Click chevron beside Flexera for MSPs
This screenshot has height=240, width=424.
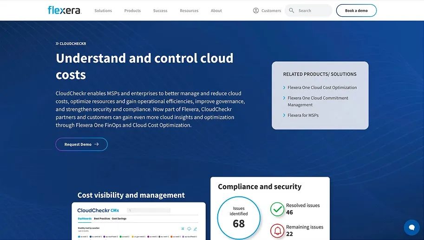point(284,115)
